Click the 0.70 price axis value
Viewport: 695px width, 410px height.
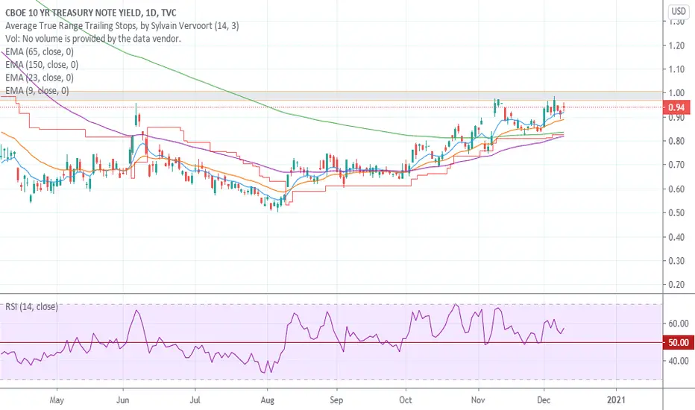point(676,165)
